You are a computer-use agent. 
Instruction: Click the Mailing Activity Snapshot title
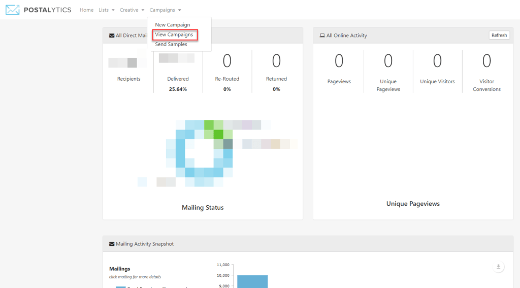pyautogui.click(x=145, y=244)
